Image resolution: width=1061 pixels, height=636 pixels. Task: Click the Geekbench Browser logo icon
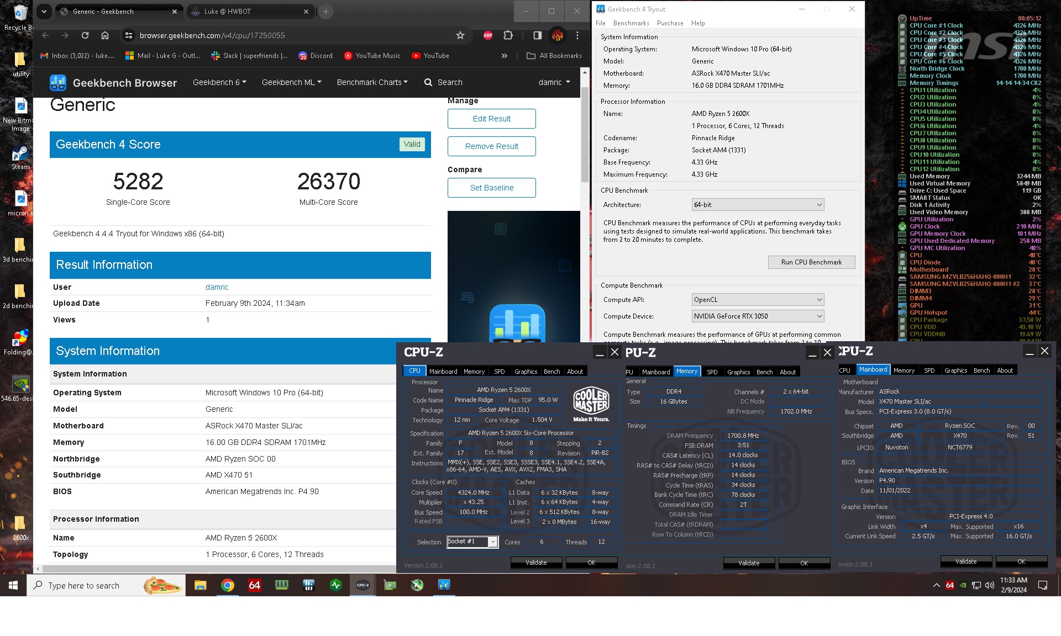click(x=58, y=83)
